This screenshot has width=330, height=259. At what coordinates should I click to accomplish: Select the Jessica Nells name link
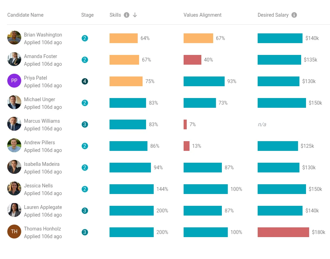click(38, 186)
